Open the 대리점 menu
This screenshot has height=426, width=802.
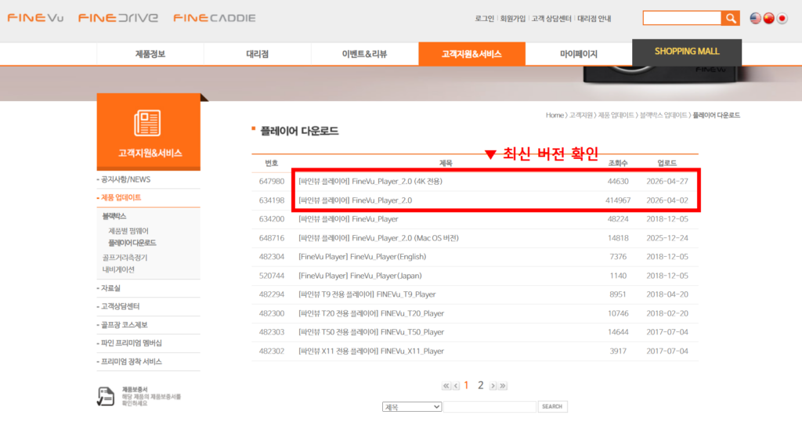pyautogui.click(x=257, y=54)
